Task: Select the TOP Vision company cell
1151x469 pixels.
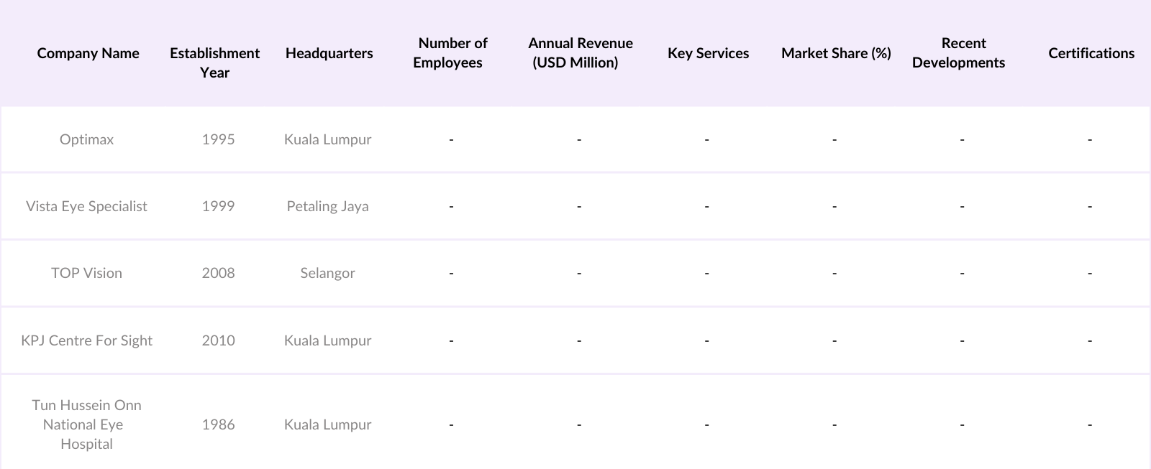Action: [x=86, y=273]
